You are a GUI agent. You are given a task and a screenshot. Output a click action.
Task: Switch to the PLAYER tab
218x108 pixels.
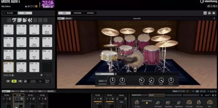click(10, 13)
